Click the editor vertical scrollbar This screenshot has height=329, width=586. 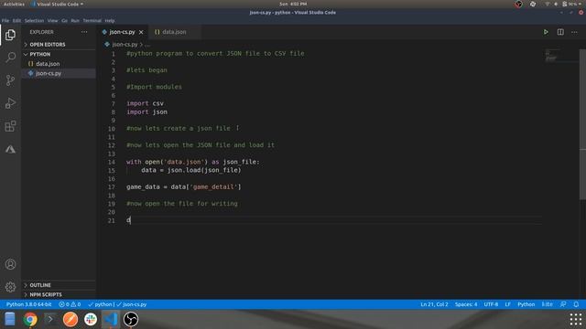pos(582,125)
